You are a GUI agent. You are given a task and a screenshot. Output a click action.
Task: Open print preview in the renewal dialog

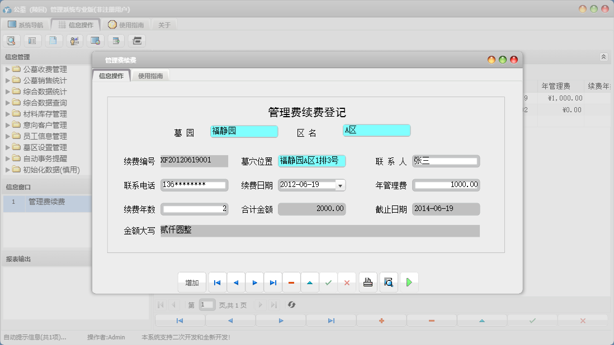[388, 282]
